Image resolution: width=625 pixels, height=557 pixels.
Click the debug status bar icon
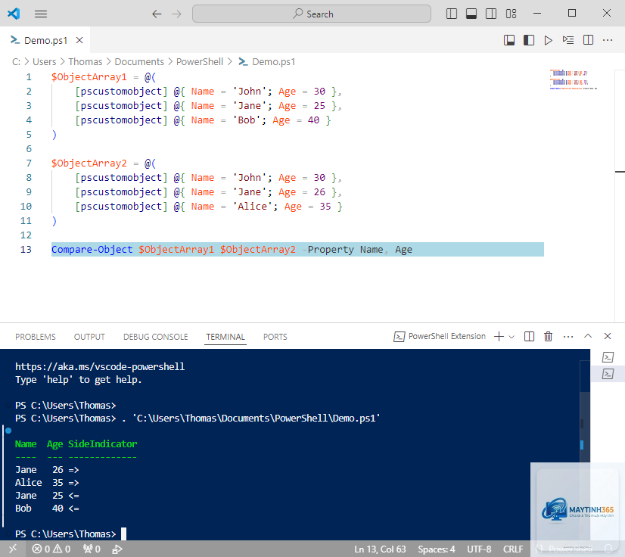117,549
